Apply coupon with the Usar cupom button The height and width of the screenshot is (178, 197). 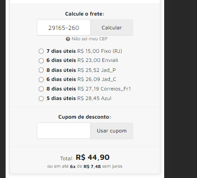coord(111,131)
